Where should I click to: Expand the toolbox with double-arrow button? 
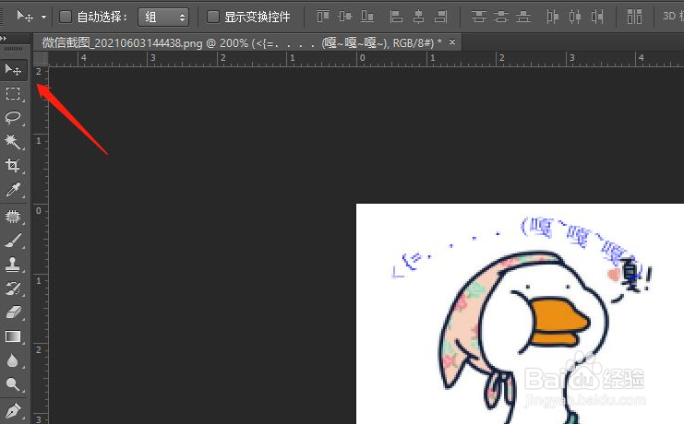(4, 39)
